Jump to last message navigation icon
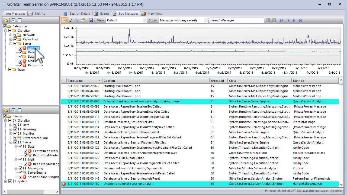The height and width of the screenshot is (195, 347). coord(300,20)
